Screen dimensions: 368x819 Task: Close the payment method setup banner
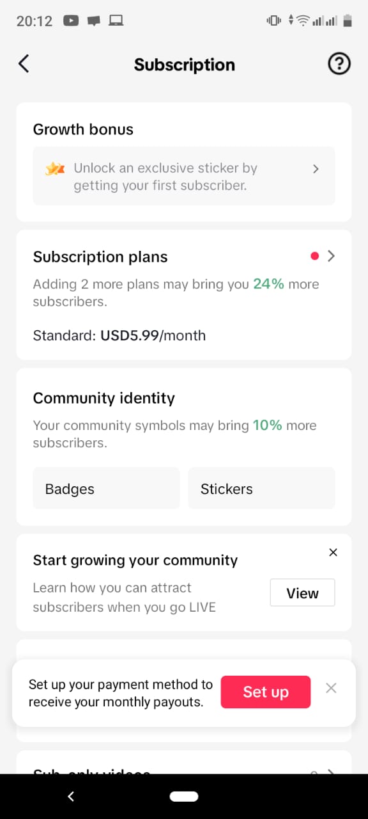[331, 688]
